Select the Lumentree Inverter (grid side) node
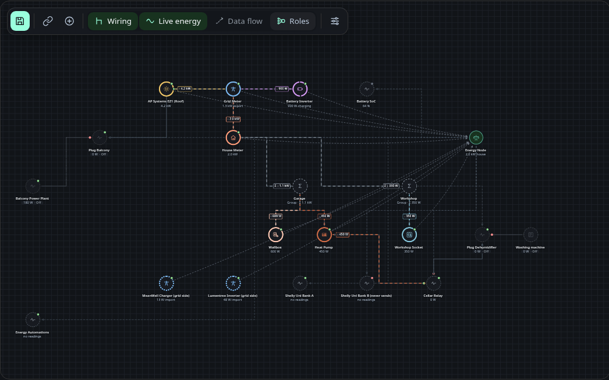The image size is (609, 380). [x=233, y=283]
